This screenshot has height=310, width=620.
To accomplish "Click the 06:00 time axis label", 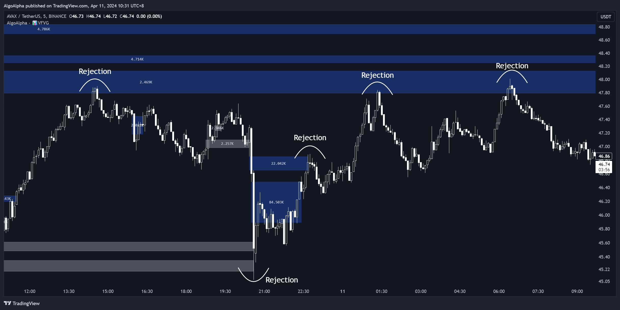I will 499,291.
